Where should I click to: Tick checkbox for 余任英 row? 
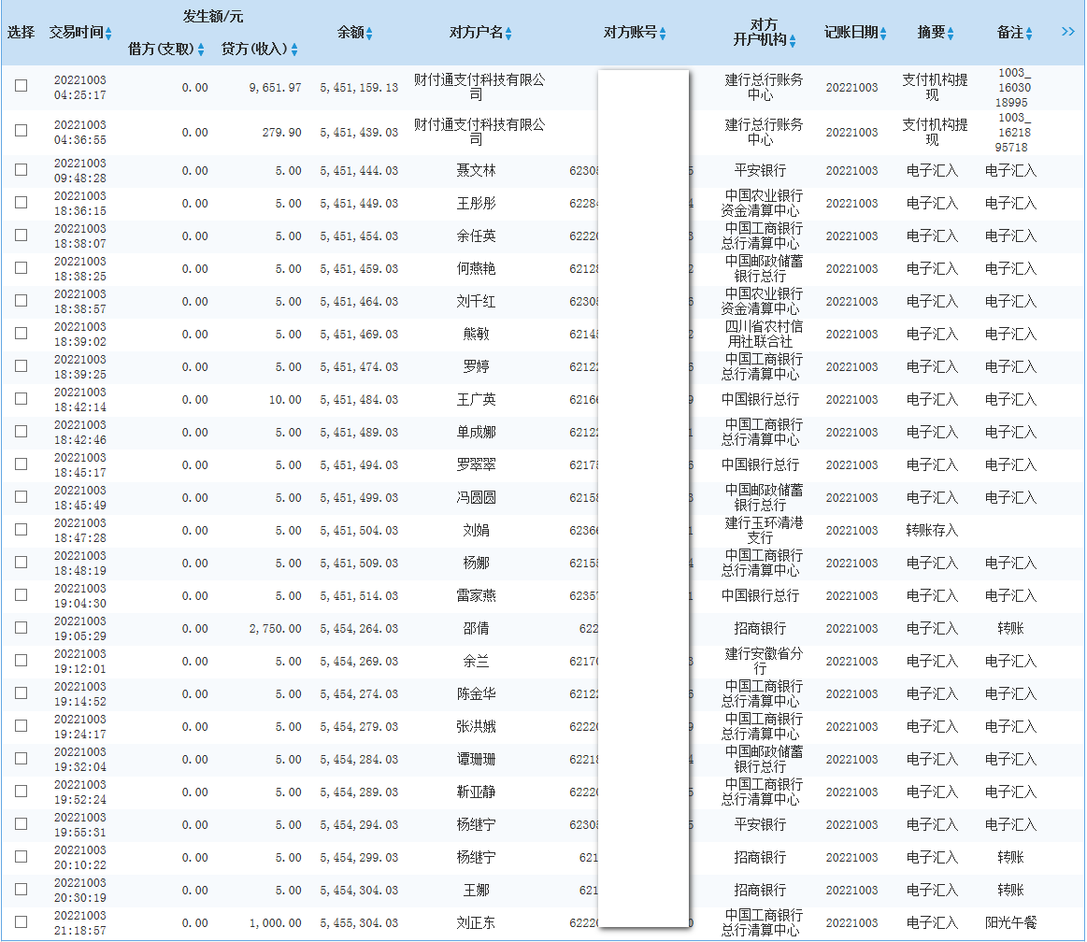pyautogui.click(x=21, y=235)
